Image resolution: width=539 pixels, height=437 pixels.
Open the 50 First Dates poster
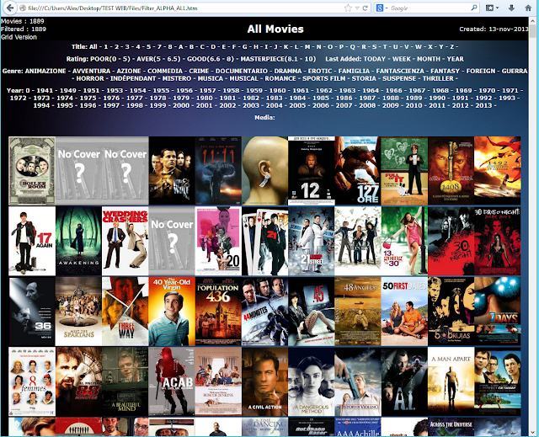pos(404,312)
